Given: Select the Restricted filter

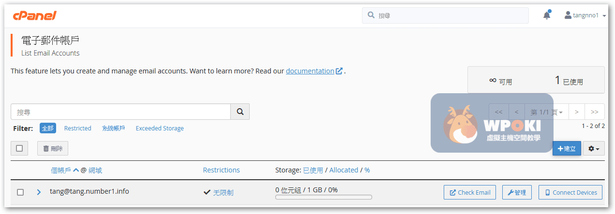Looking at the screenshot, I should (77, 128).
